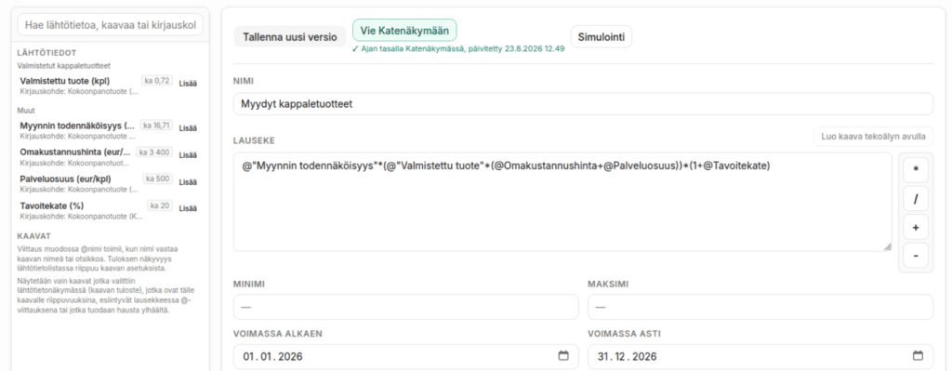Select Valmistettu tuote (kpl) list row
The height and width of the screenshot is (371, 952).
click(x=110, y=86)
